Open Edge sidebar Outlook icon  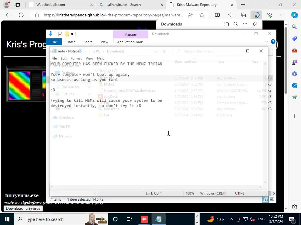pyautogui.click(x=294, y=85)
